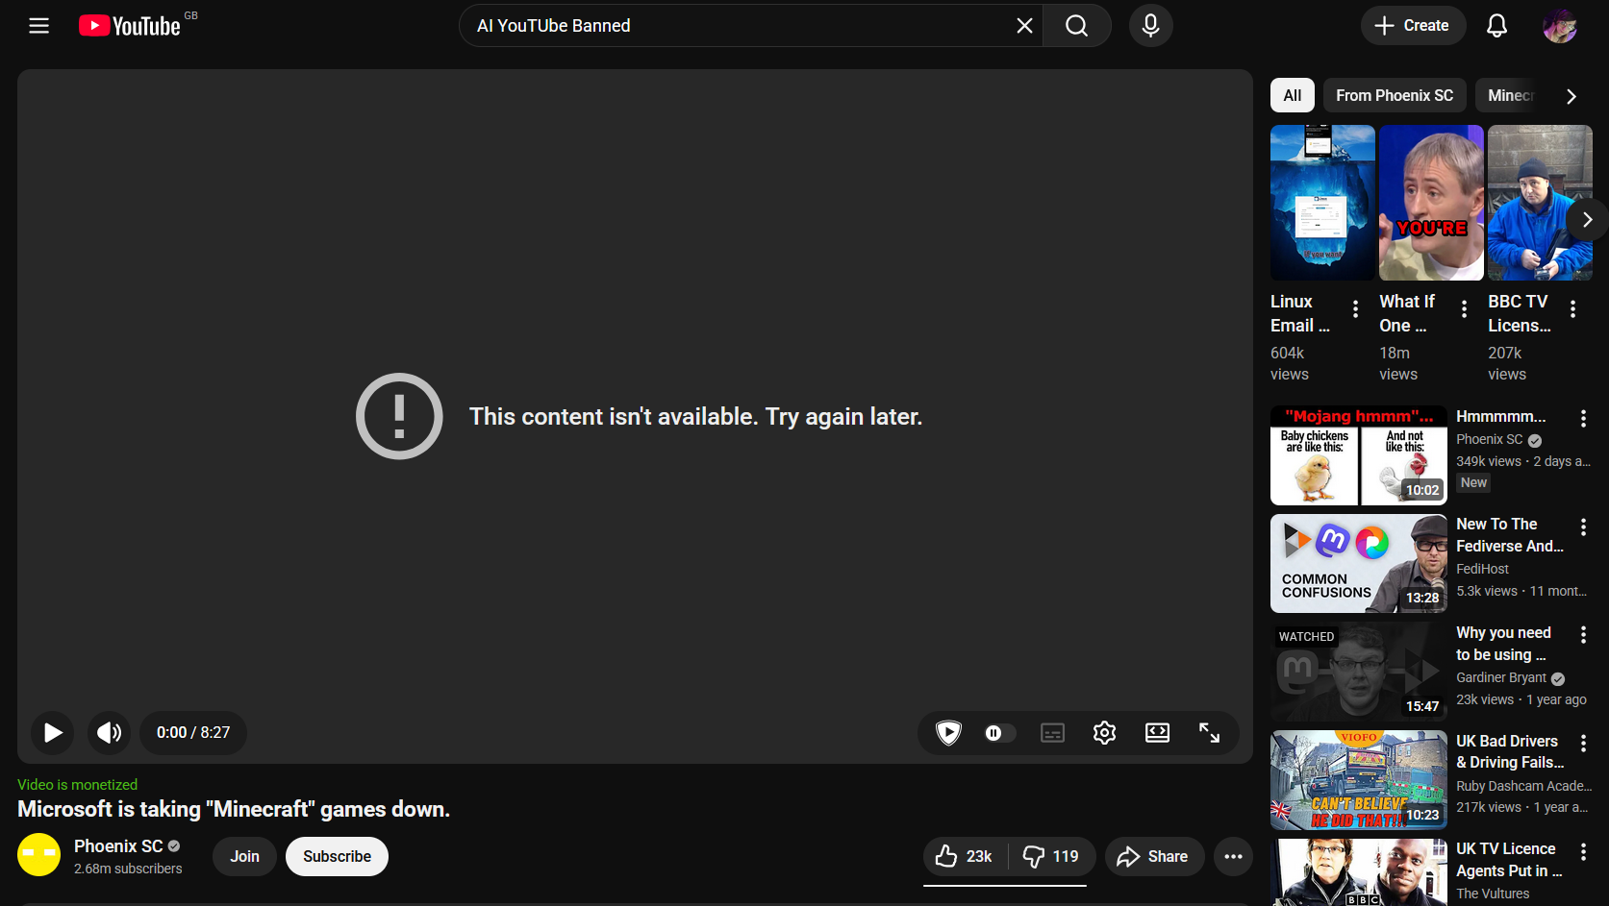Click the video title about Minecraft games
The height and width of the screenshot is (906, 1609).
click(234, 809)
